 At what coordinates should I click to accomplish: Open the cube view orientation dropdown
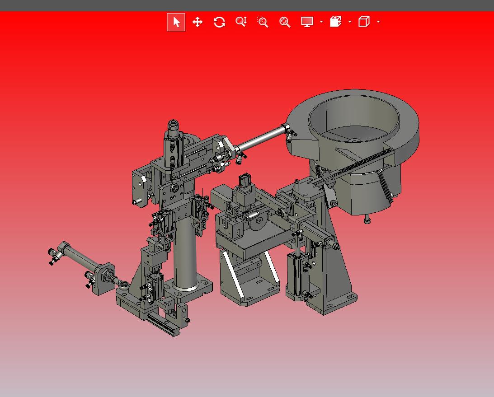(378, 22)
